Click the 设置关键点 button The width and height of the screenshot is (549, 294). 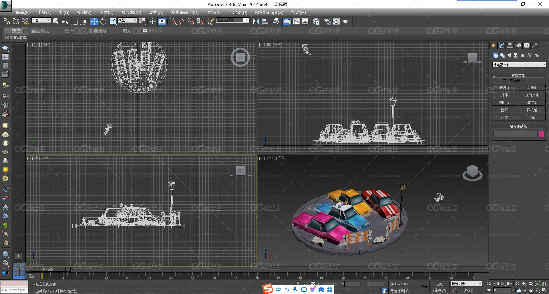440,290
